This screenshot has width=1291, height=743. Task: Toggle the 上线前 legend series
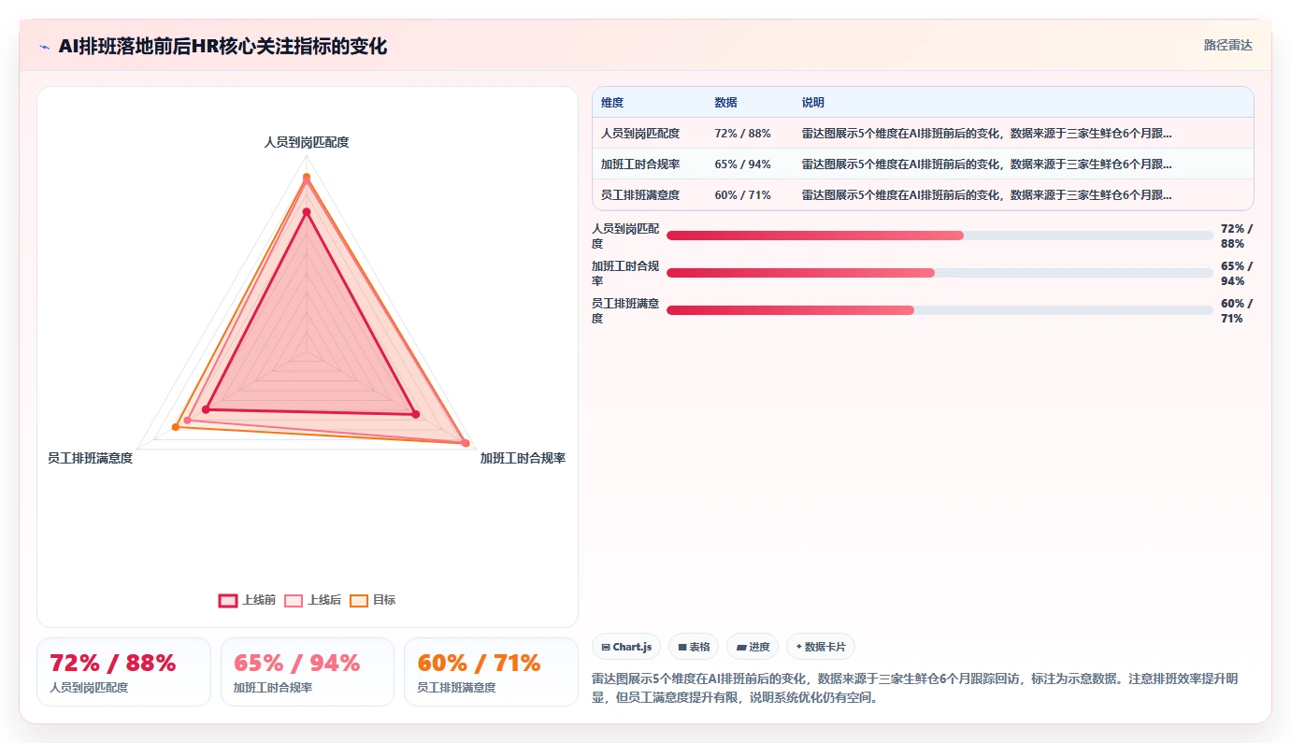click(x=247, y=600)
